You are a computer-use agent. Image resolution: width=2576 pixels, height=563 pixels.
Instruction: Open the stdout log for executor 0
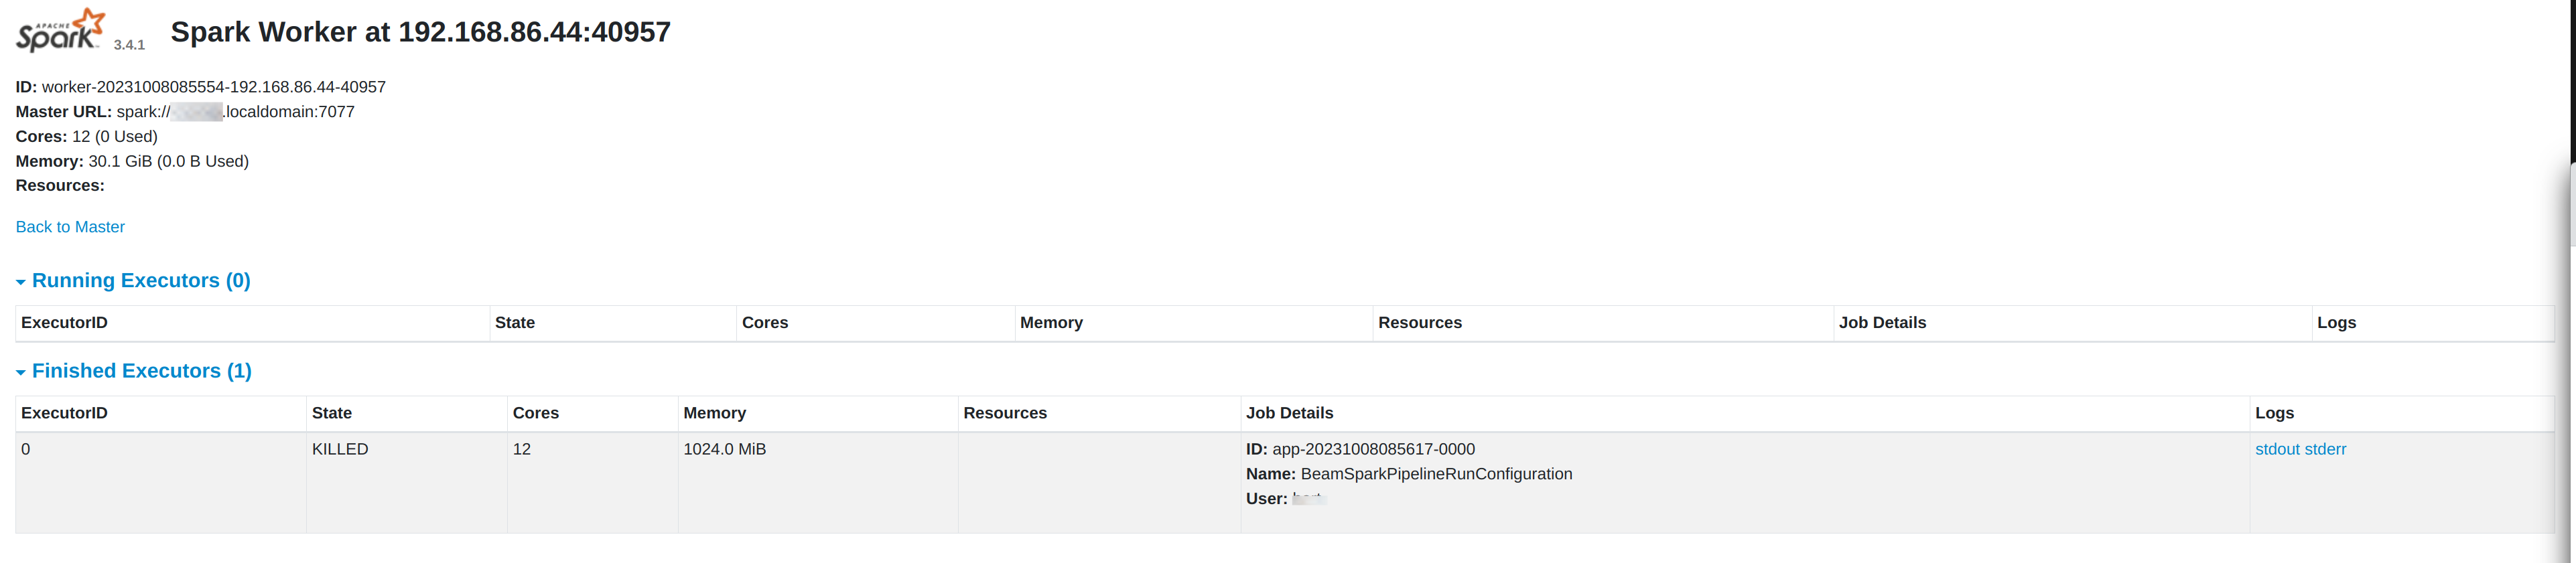pyautogui.click(x=2277, y=449)
